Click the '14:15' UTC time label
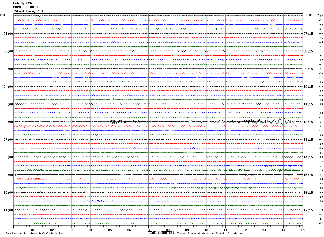The image size is (324, 237). [308, 157]
